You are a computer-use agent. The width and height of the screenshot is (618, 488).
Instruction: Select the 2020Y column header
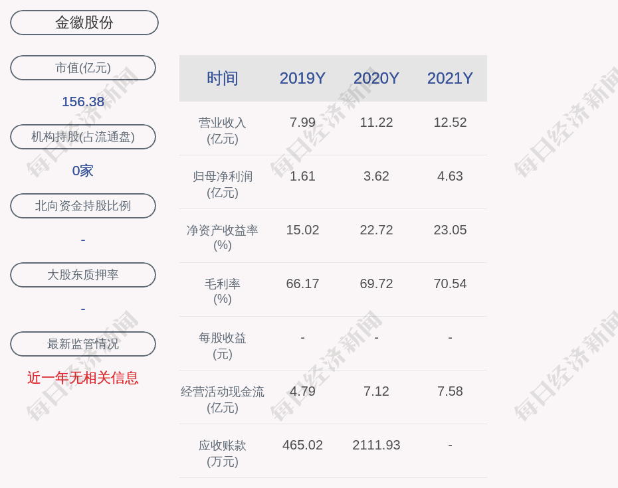click(x=376, y=78)
